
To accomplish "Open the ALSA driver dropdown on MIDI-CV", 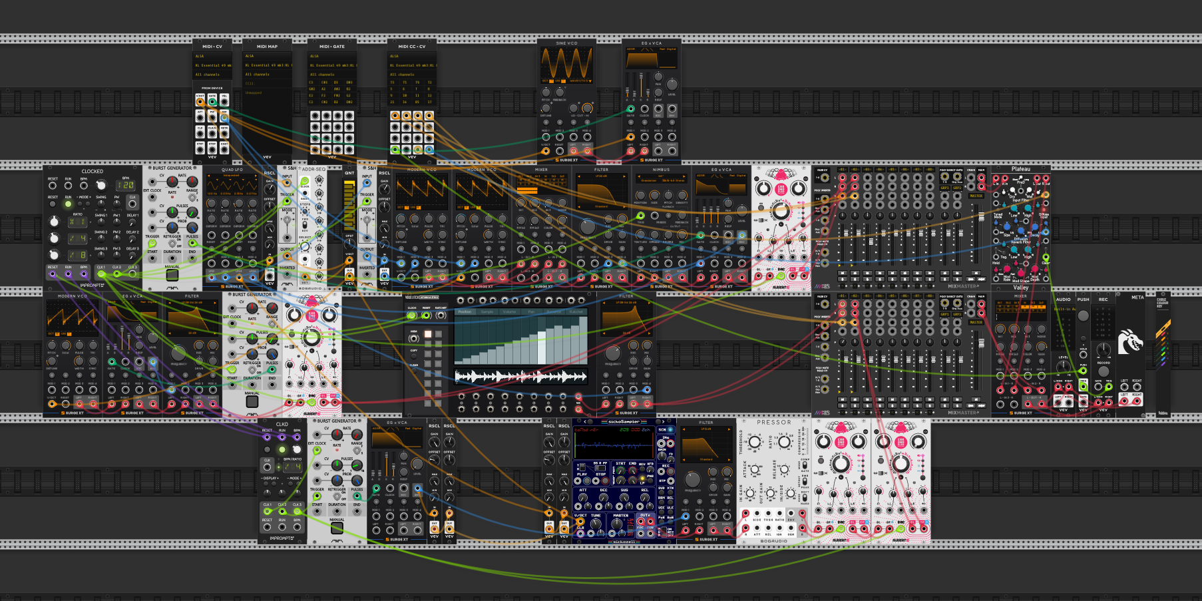I will point(212,57).
